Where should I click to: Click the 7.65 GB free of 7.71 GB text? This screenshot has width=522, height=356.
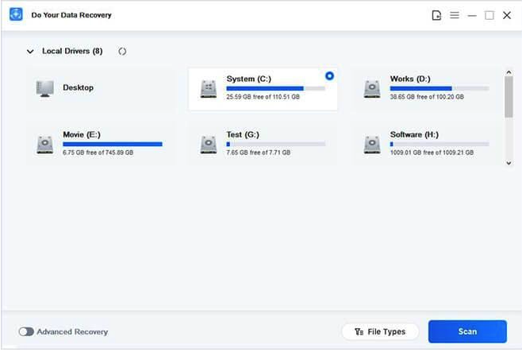point(259,153)
